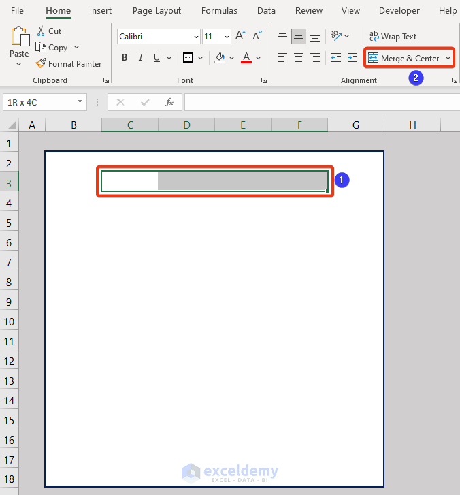Click the Merge & Center button
The image size is (460, 495).
point(405,58)
